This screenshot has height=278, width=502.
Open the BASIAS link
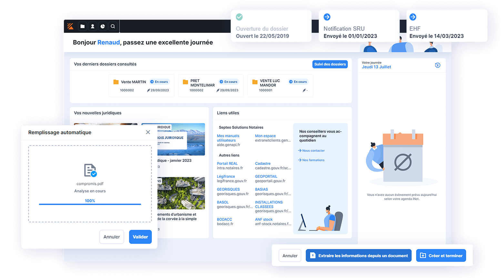coord(261,189)
